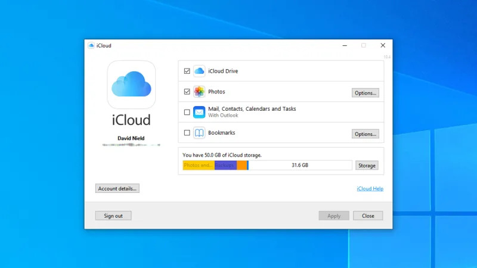The image size is (477, 268).
Task: Click the large iCloud logo
Action: [x=131, y=85]
